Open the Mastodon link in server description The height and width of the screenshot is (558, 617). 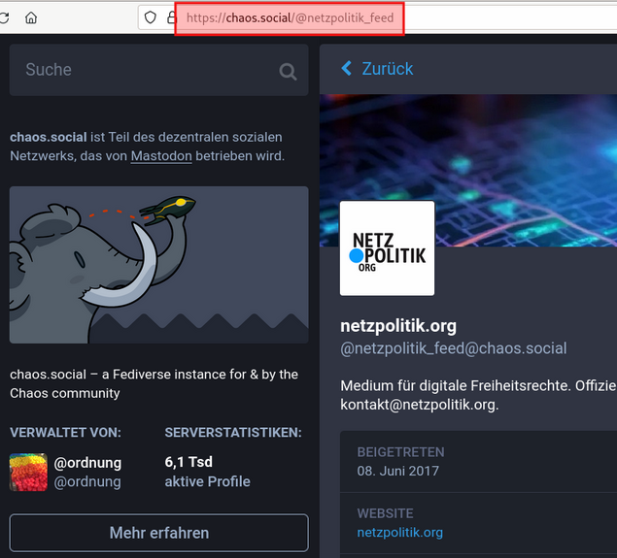161,155
